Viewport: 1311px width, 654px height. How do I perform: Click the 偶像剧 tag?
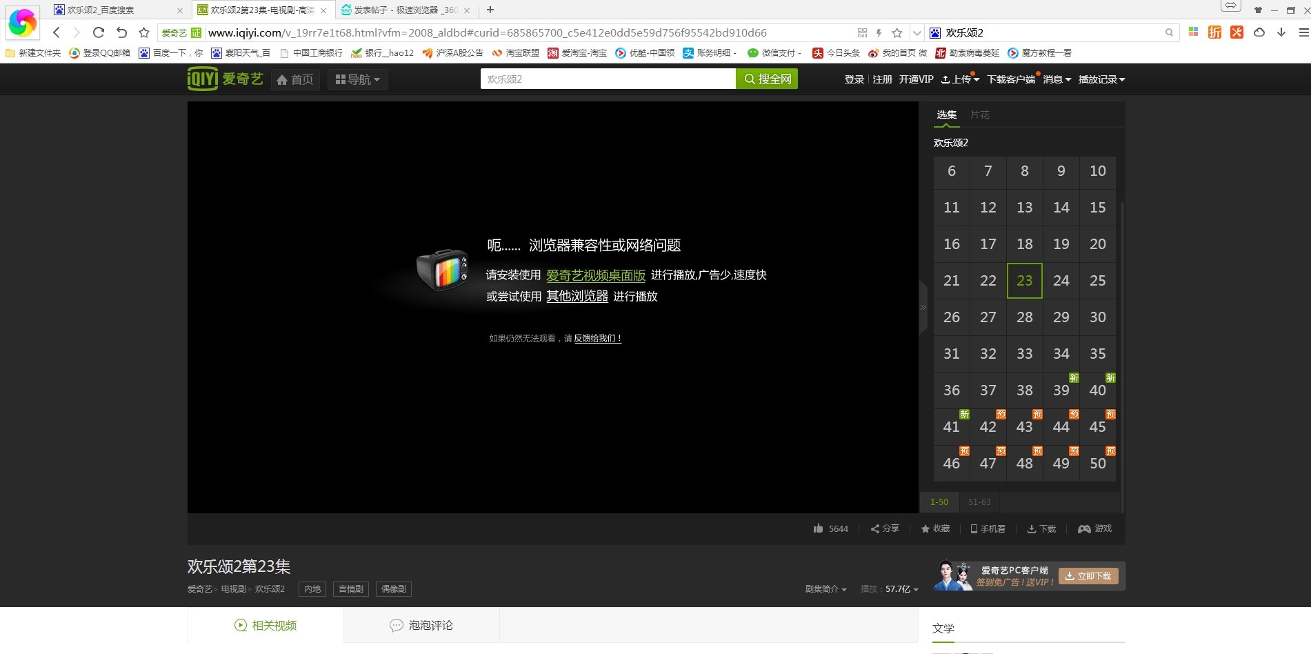394,589
